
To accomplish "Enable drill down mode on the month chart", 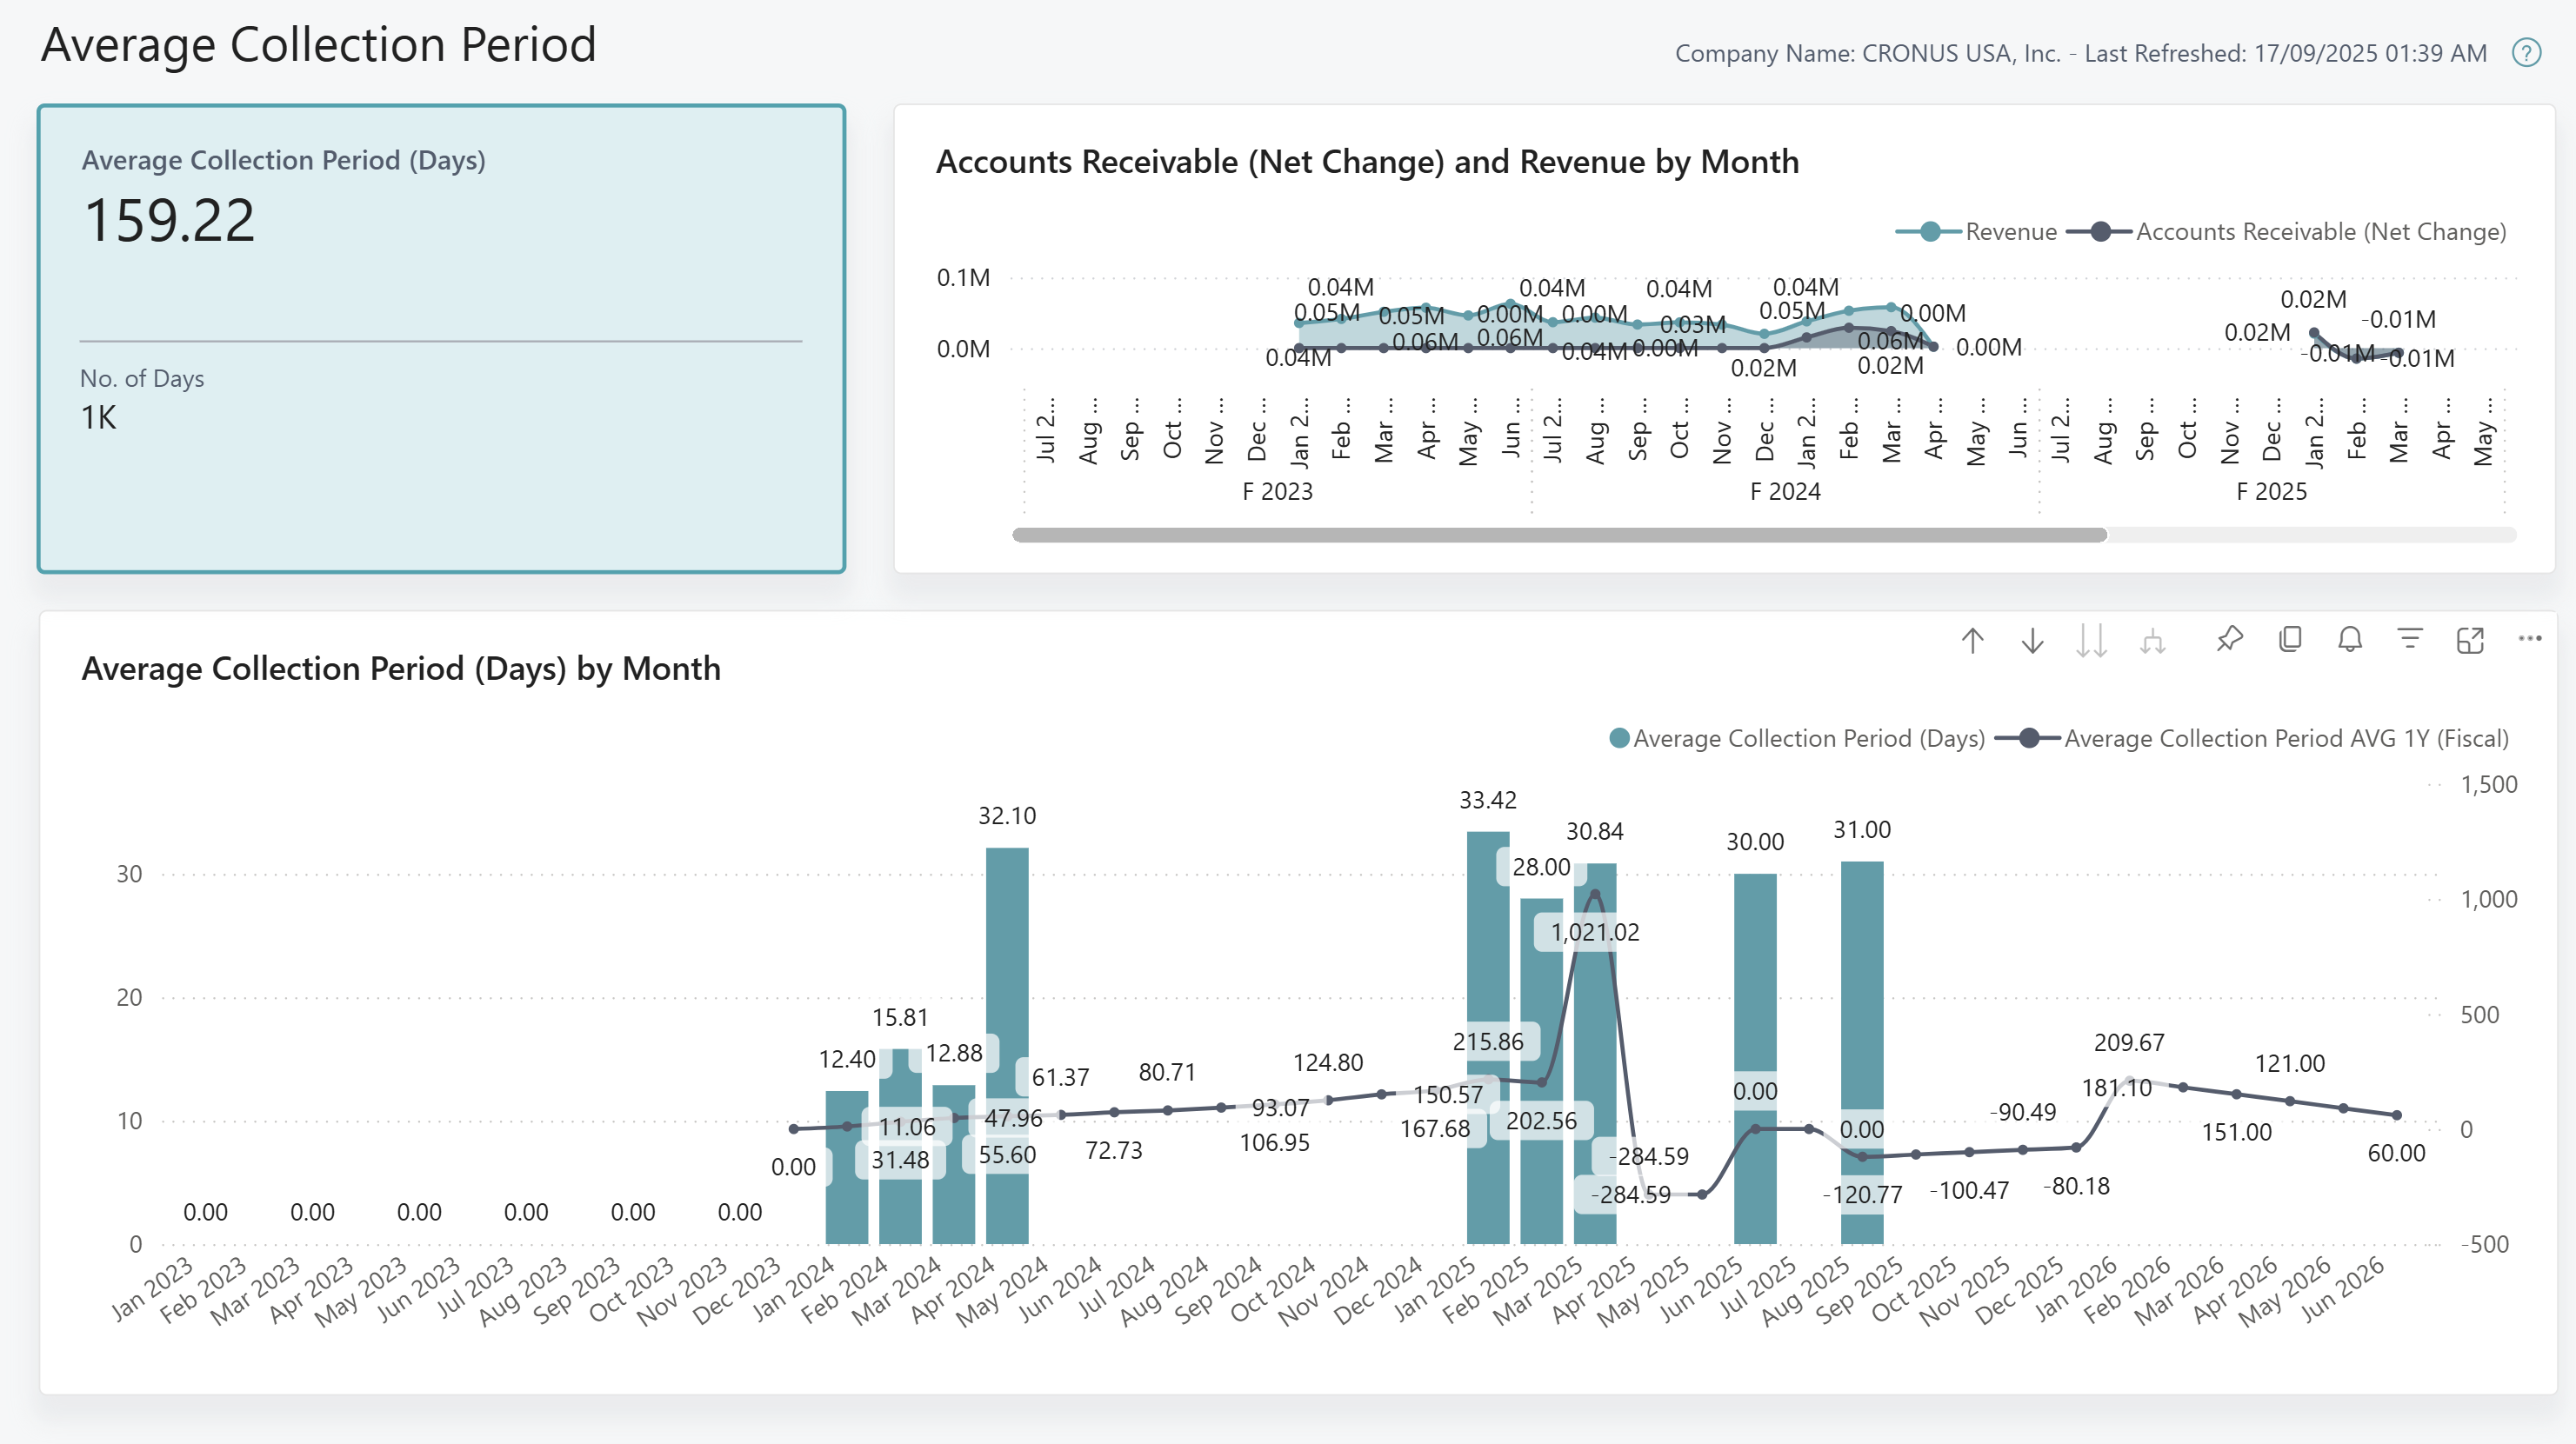I will [2033, 640].
